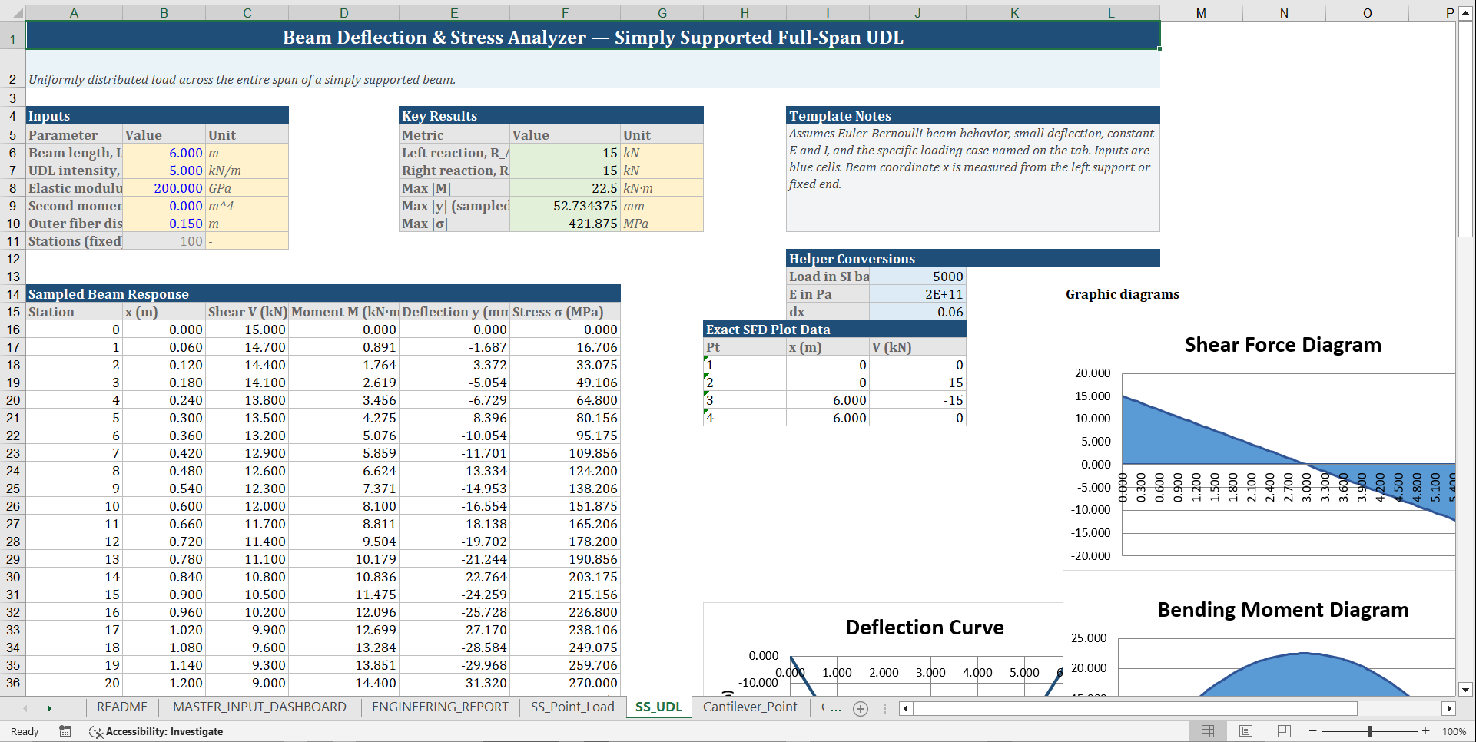Open Page Break Preview view
This screenshot has height=742, width=1476.
pos(1285,731)
